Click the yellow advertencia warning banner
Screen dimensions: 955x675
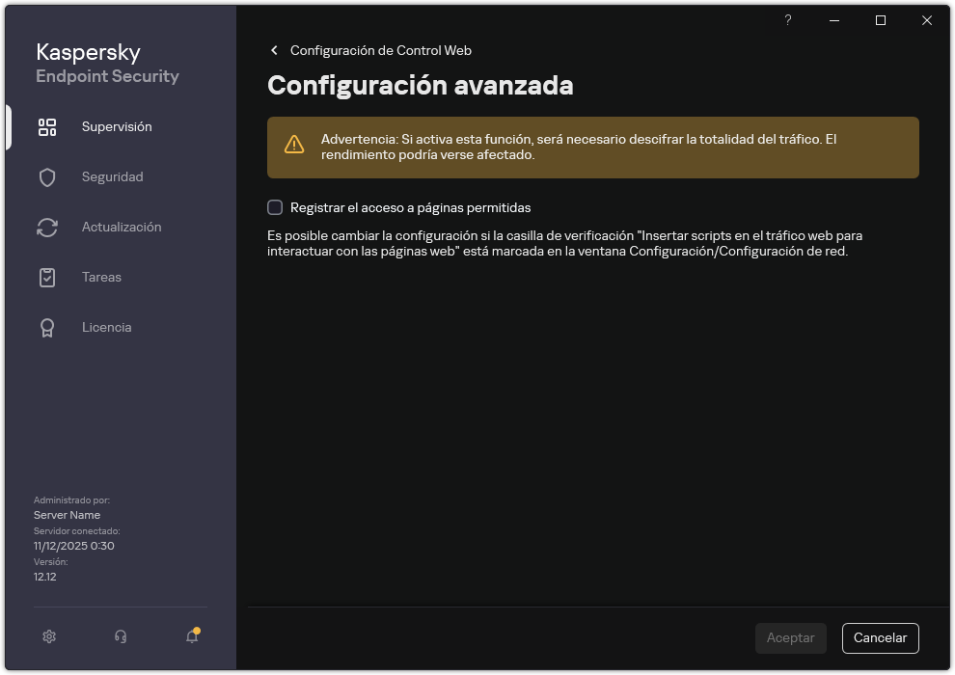tap(592, 147)
